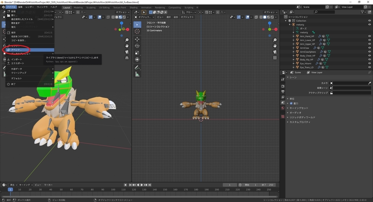Open the Tool properties tab
373x202 pixels.
point(283,79)
